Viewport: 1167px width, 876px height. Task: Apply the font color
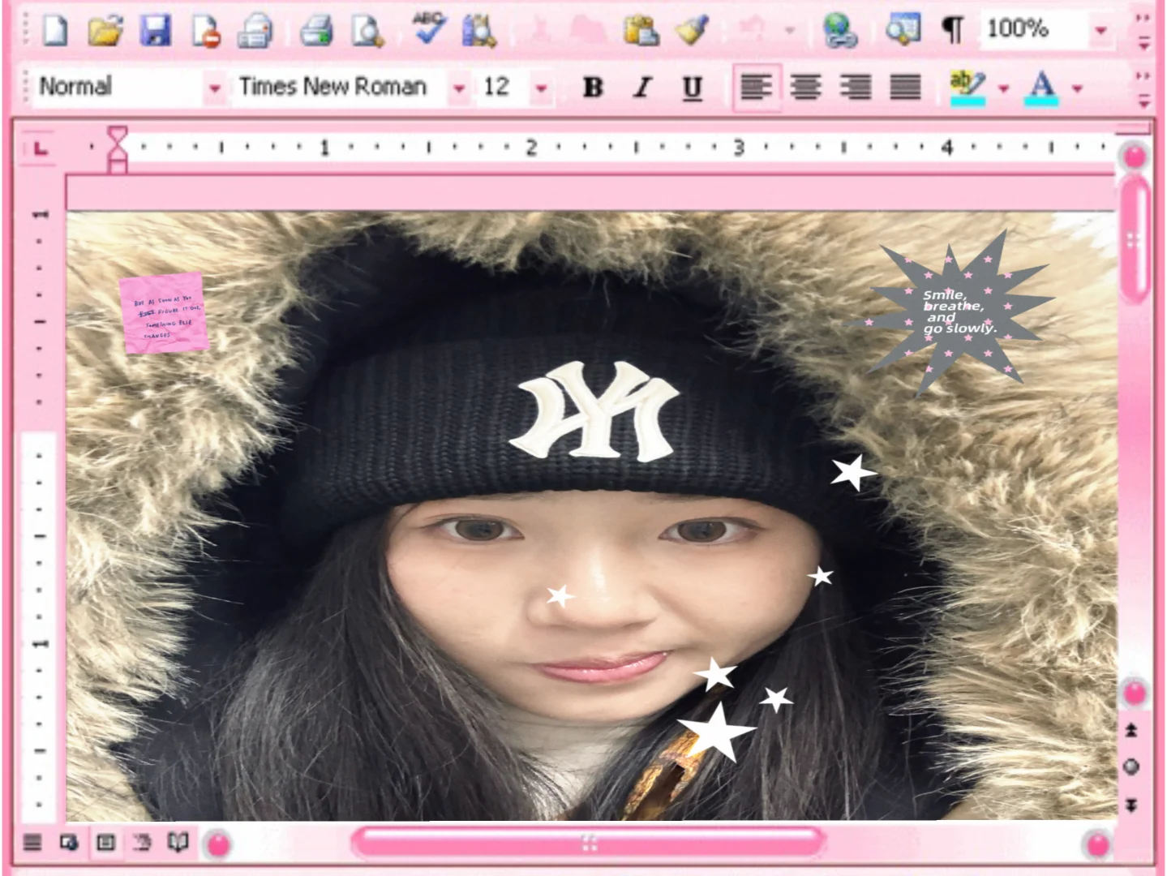[1041, 88]
